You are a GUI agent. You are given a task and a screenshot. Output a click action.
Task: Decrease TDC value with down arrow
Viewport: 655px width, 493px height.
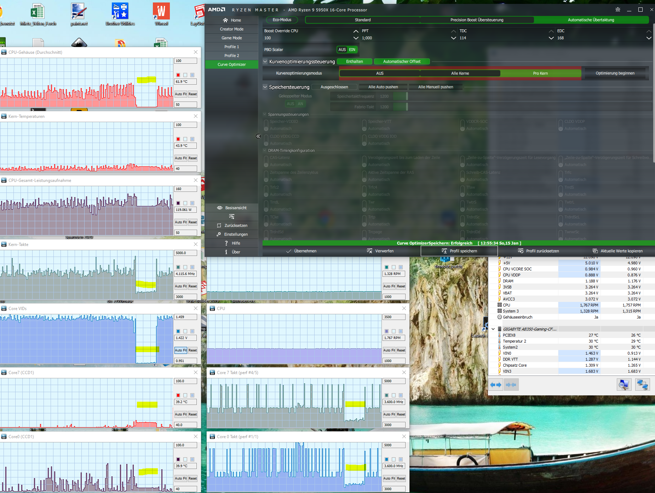(551, 38)
